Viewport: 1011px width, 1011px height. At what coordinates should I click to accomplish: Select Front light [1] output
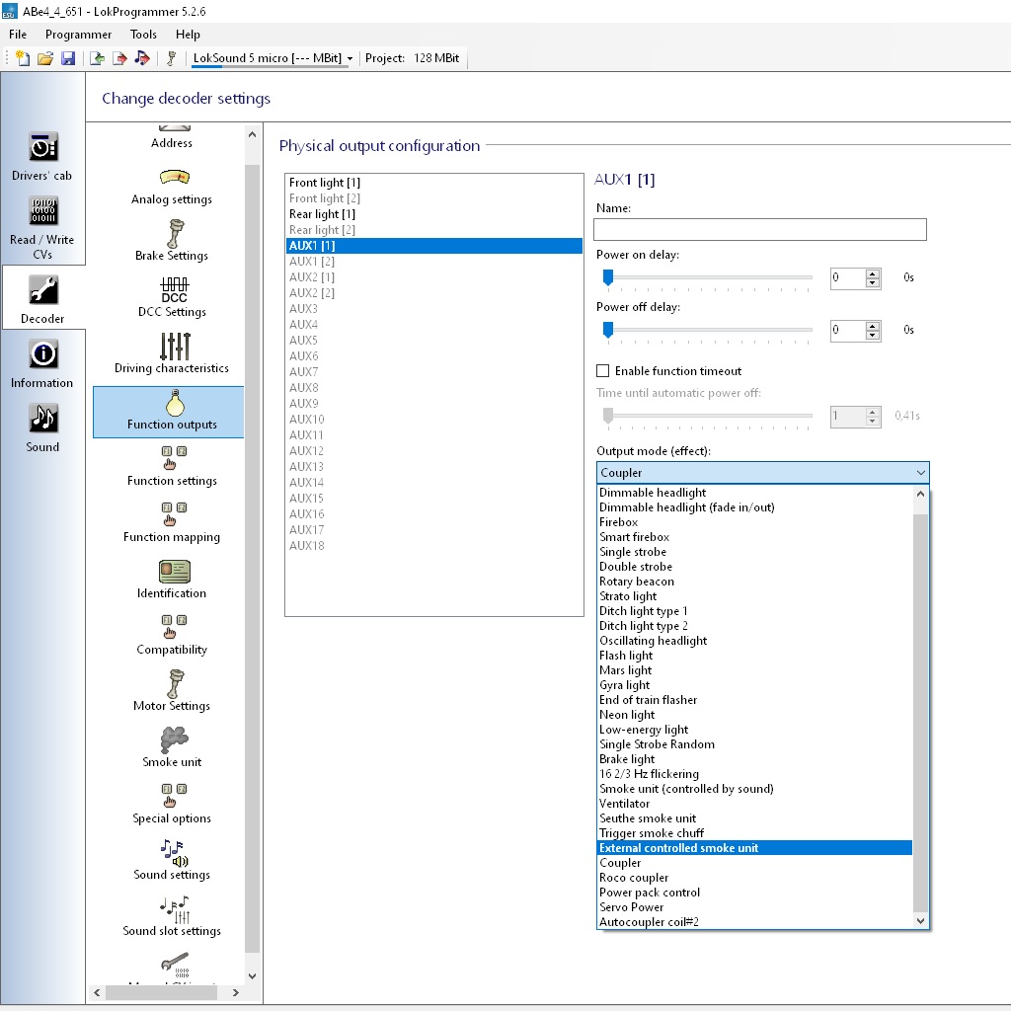[325, 183]
